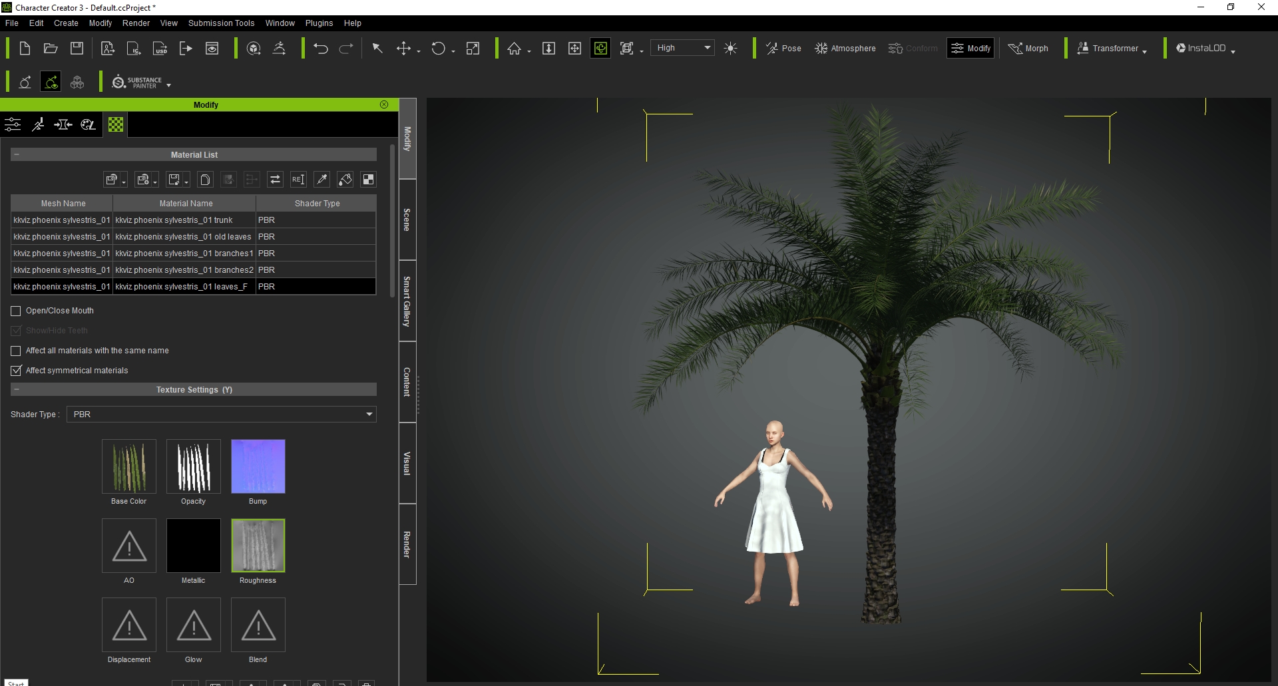Click the green highlighted view icon
The width and height of the screenshot is (1278, 686).
(x=600, y=48)
